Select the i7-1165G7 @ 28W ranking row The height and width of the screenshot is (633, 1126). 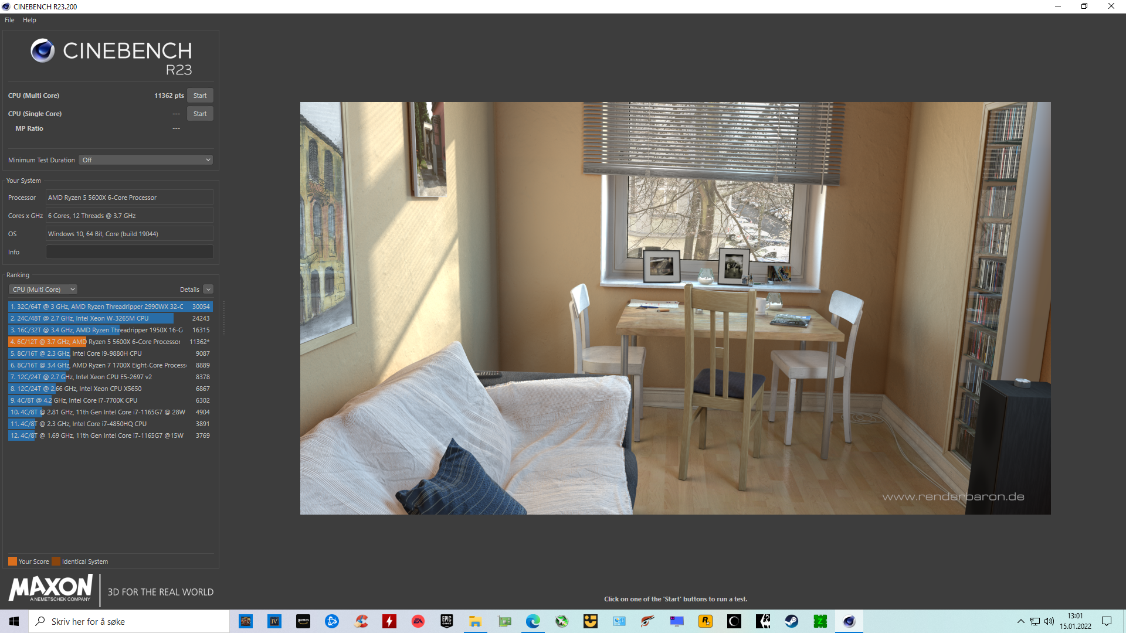[110, 412]
